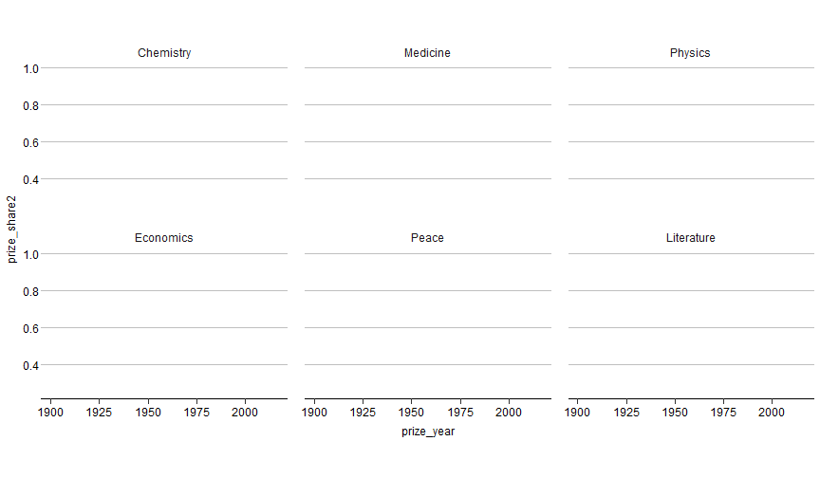Click the 2000 tick under the Literature panel
This screenshot has width=820, height=478.
point(772,414)
